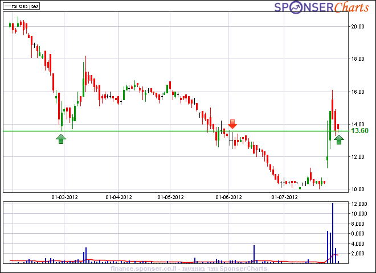Click the green up-arrow marker near March
376x273 pixels.
pyautogui.click(x=61, y=139)
